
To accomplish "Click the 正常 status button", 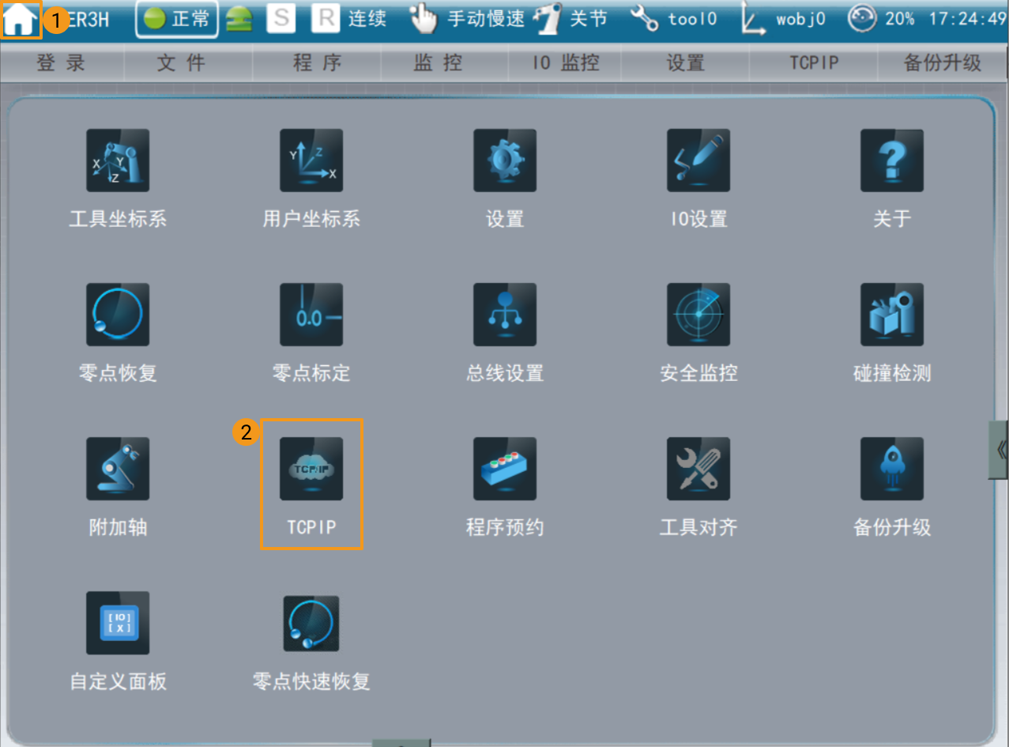I will point(177,20).
